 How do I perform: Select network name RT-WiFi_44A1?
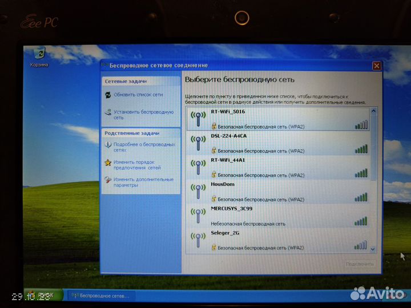pos(228,160)
